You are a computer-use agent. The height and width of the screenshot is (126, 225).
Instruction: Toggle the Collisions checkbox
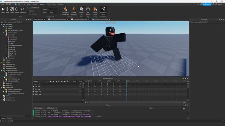coord(28,11)
